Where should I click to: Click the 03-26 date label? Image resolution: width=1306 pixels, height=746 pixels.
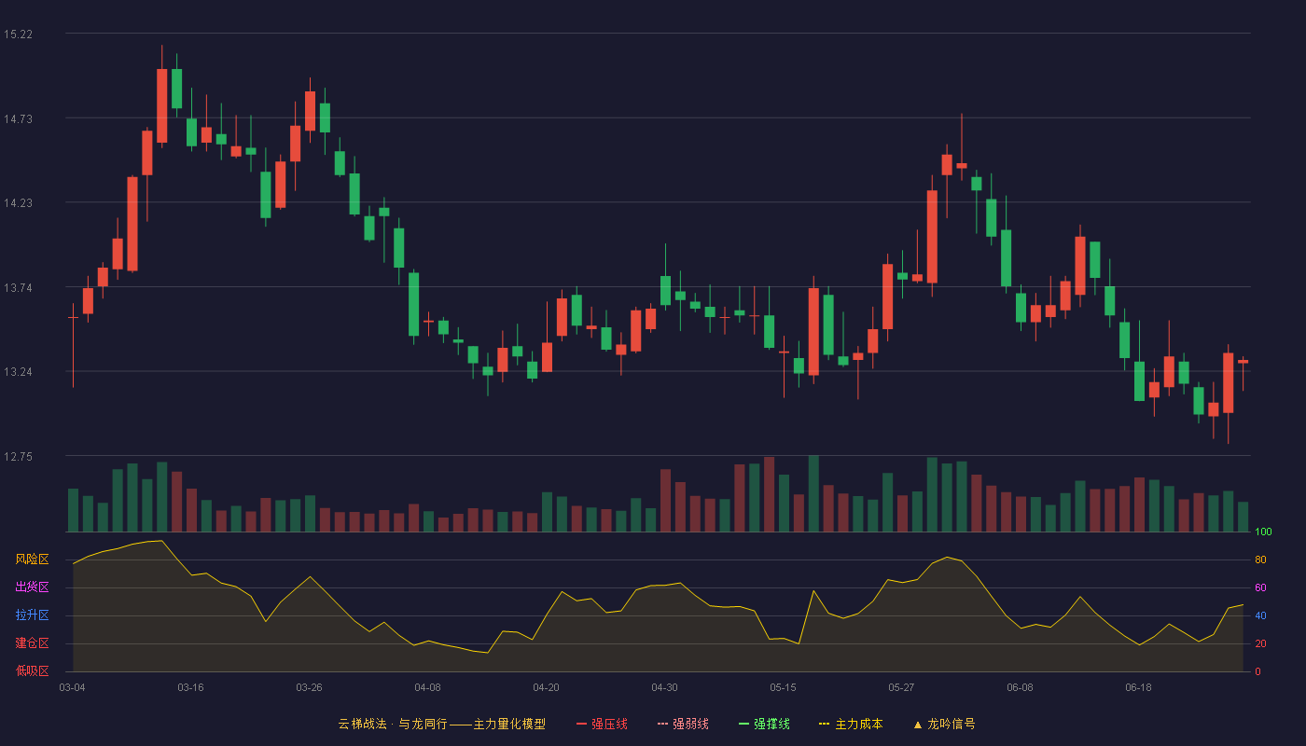(x=309, y=687)
